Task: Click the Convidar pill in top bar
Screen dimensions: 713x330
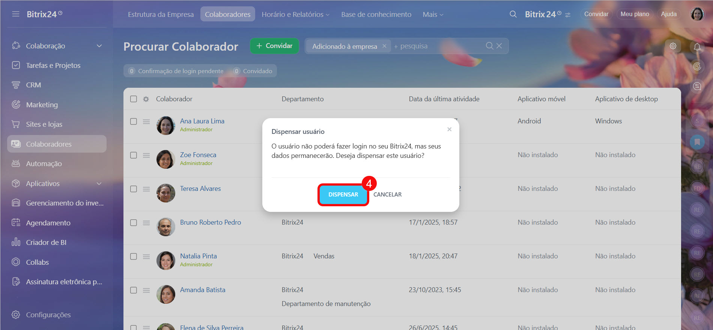Action: tap(596, 14)
